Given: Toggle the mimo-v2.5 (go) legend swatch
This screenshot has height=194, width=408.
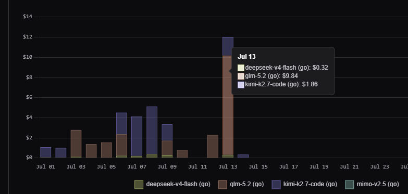Looking at the screenshot, I should point(349,185).
